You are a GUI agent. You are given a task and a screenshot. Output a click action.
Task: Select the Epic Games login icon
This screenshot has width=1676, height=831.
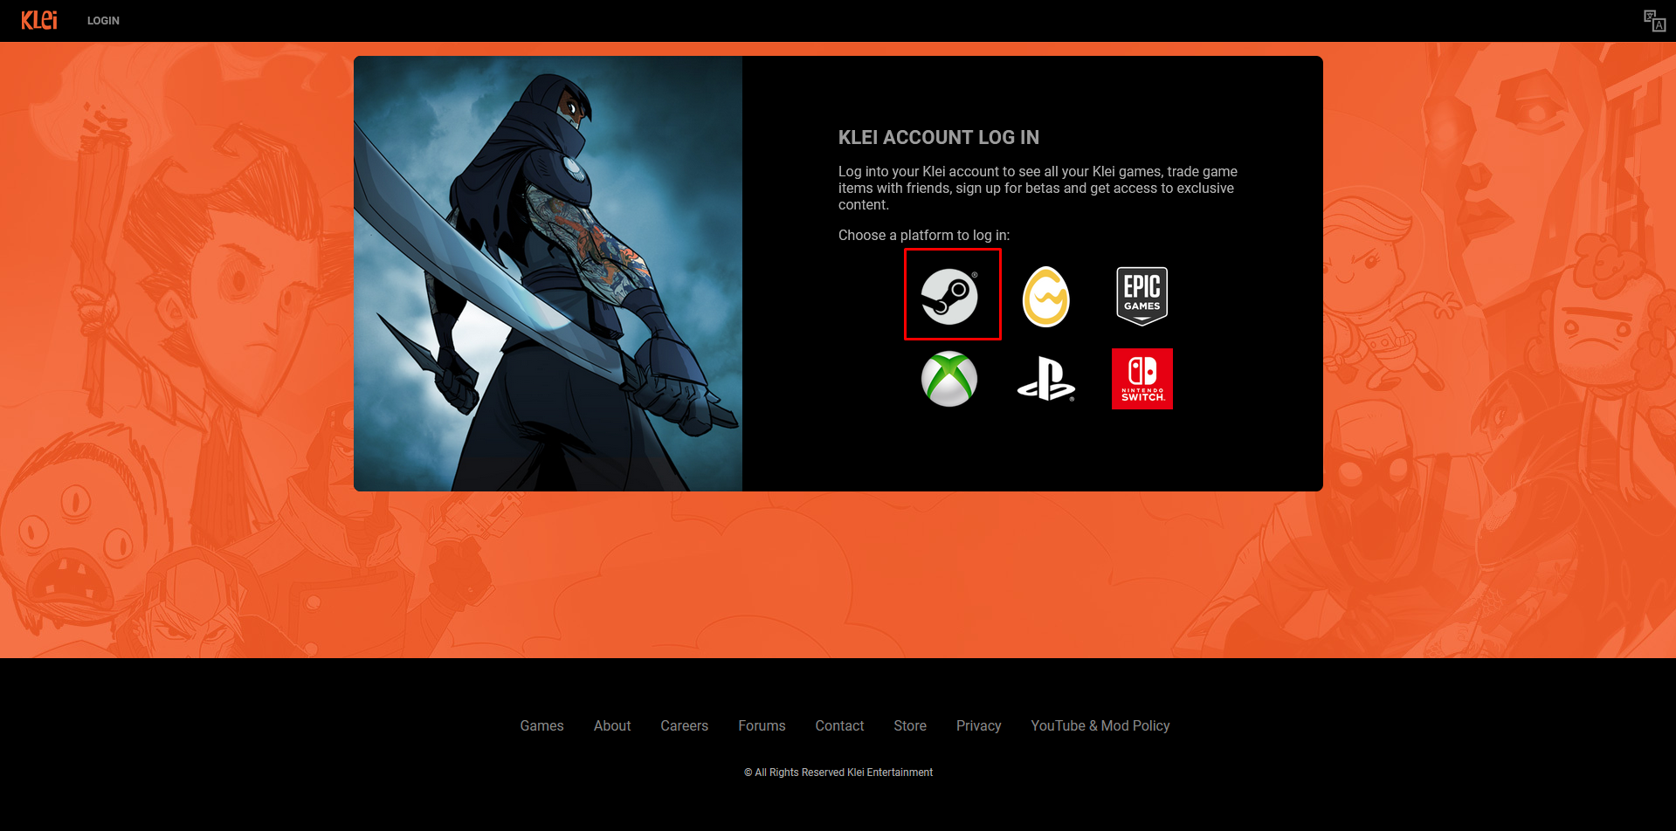coord(1142,296)
